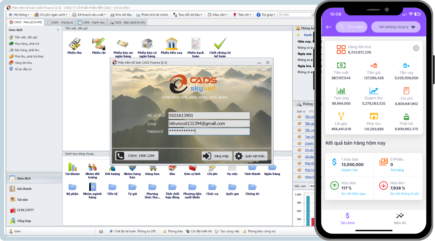Click the Đăng nhập button
The height and width of the screenshot is (241, 435).
217,156
